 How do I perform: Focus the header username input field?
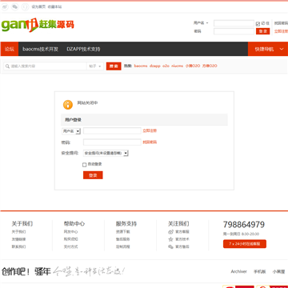coord(234,23)
